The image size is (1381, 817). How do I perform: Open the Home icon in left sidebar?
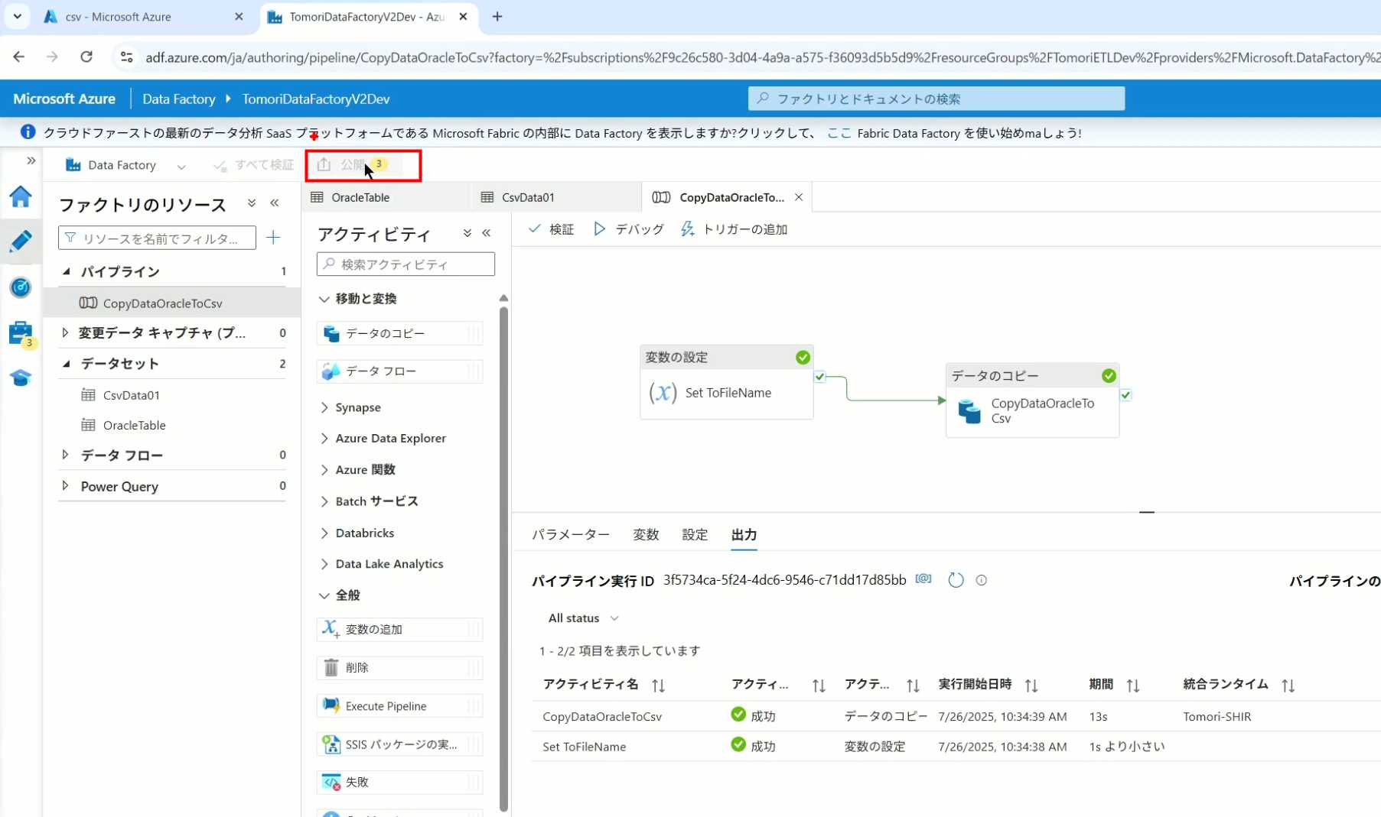pos(21,197)
